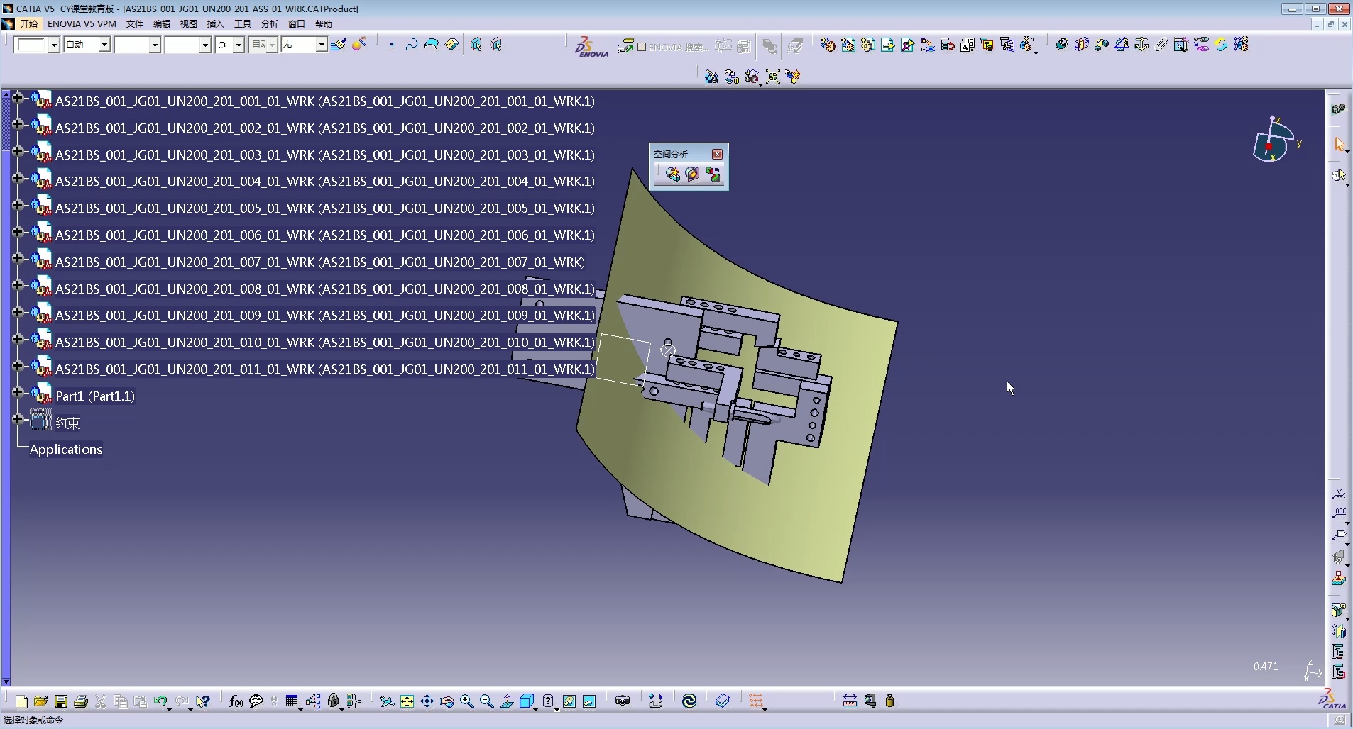Select Applications in the specification tree
The width and height of the screenshot is (1353, 729).
point(66,450)
